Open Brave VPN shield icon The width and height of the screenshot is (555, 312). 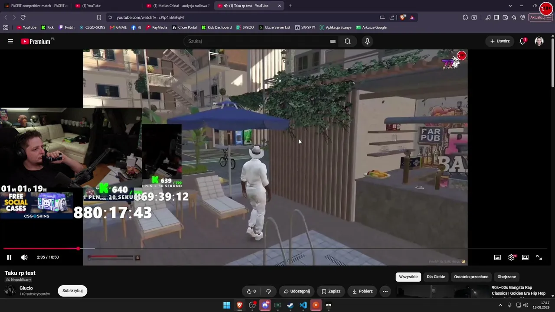point(522,17)
